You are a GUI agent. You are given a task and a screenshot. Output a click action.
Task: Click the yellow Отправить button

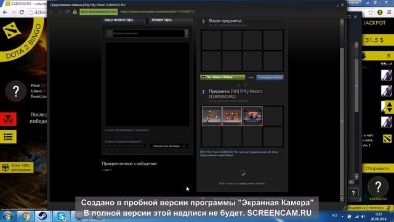tap(377, 168)
